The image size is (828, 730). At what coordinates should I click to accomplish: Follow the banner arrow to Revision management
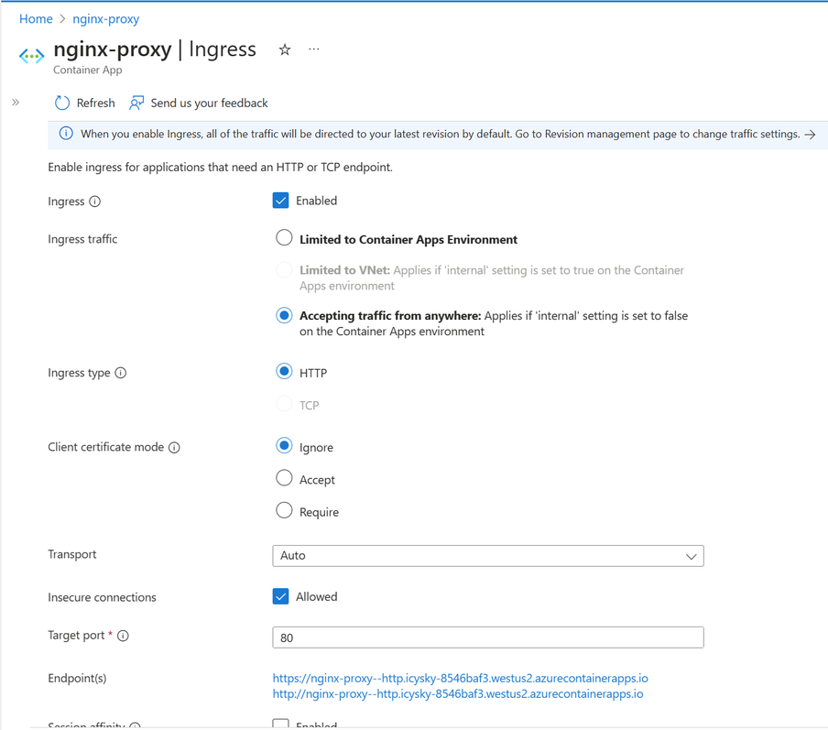point(810,135)
